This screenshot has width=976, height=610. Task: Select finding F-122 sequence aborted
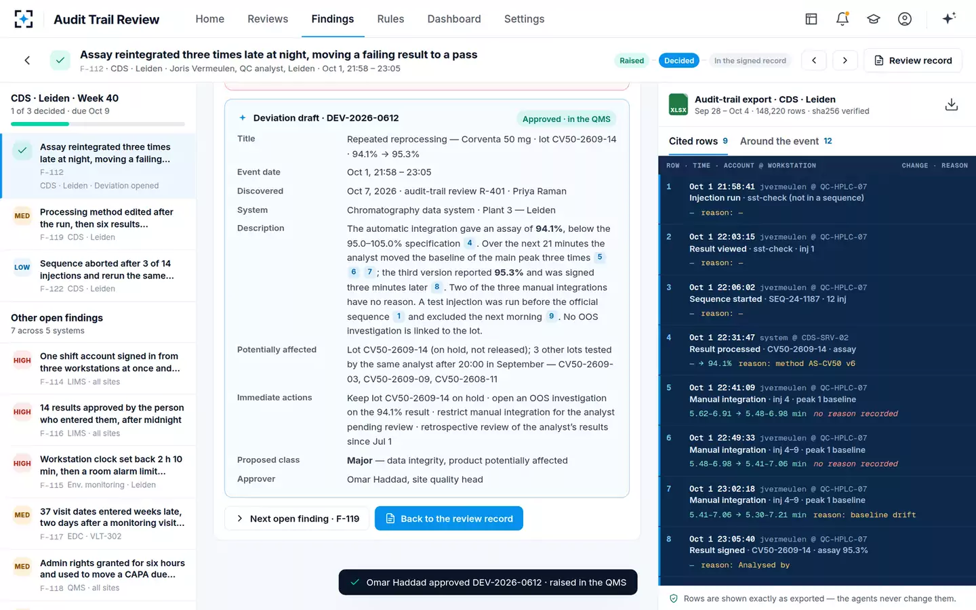pos(98,276)
